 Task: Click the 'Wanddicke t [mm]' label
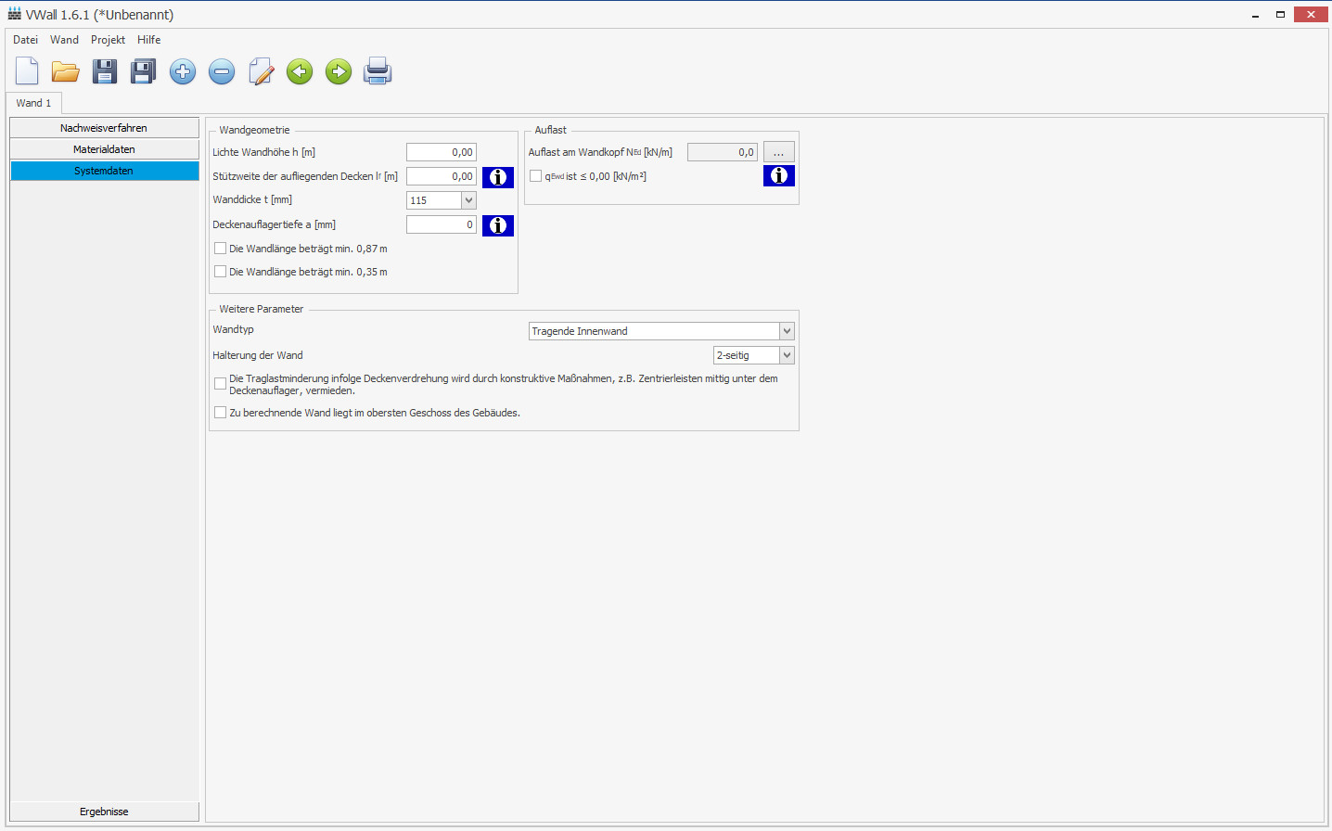252,199
